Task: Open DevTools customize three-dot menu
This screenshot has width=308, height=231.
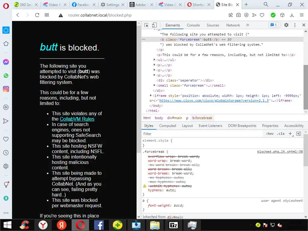Action: pos(295,25)
